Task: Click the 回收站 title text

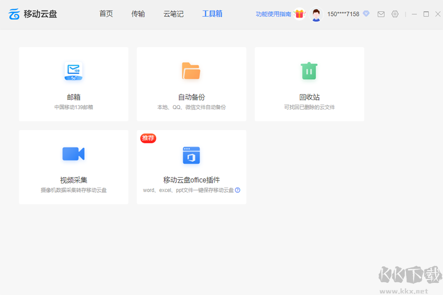Action: [x=310, y=97]
